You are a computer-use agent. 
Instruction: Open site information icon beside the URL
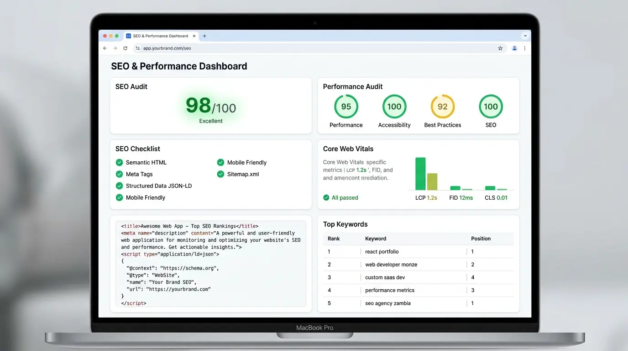pos(138,48)
